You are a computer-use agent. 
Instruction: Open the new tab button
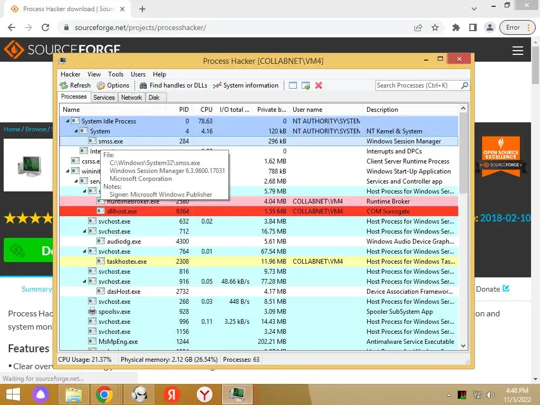142,9
